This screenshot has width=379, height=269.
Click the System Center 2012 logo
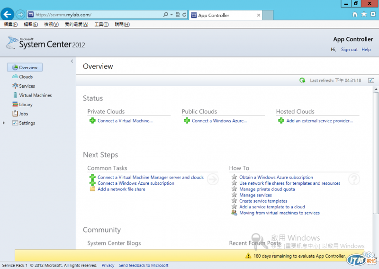point(45,43)
